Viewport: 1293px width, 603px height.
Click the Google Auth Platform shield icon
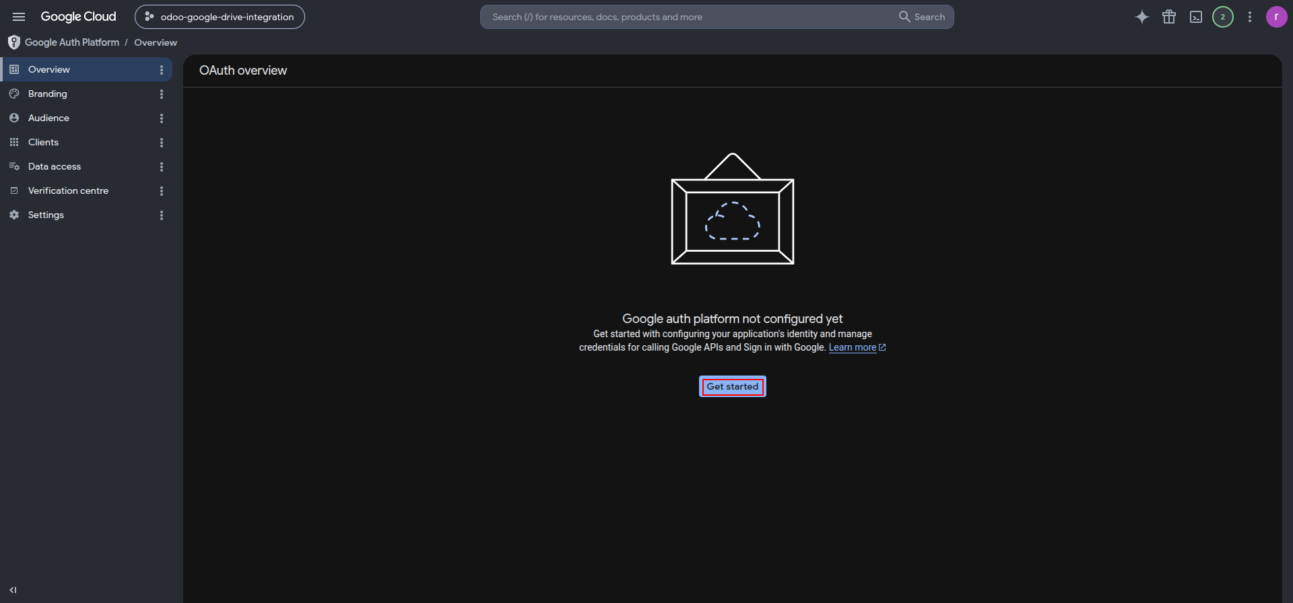(14, 42)
